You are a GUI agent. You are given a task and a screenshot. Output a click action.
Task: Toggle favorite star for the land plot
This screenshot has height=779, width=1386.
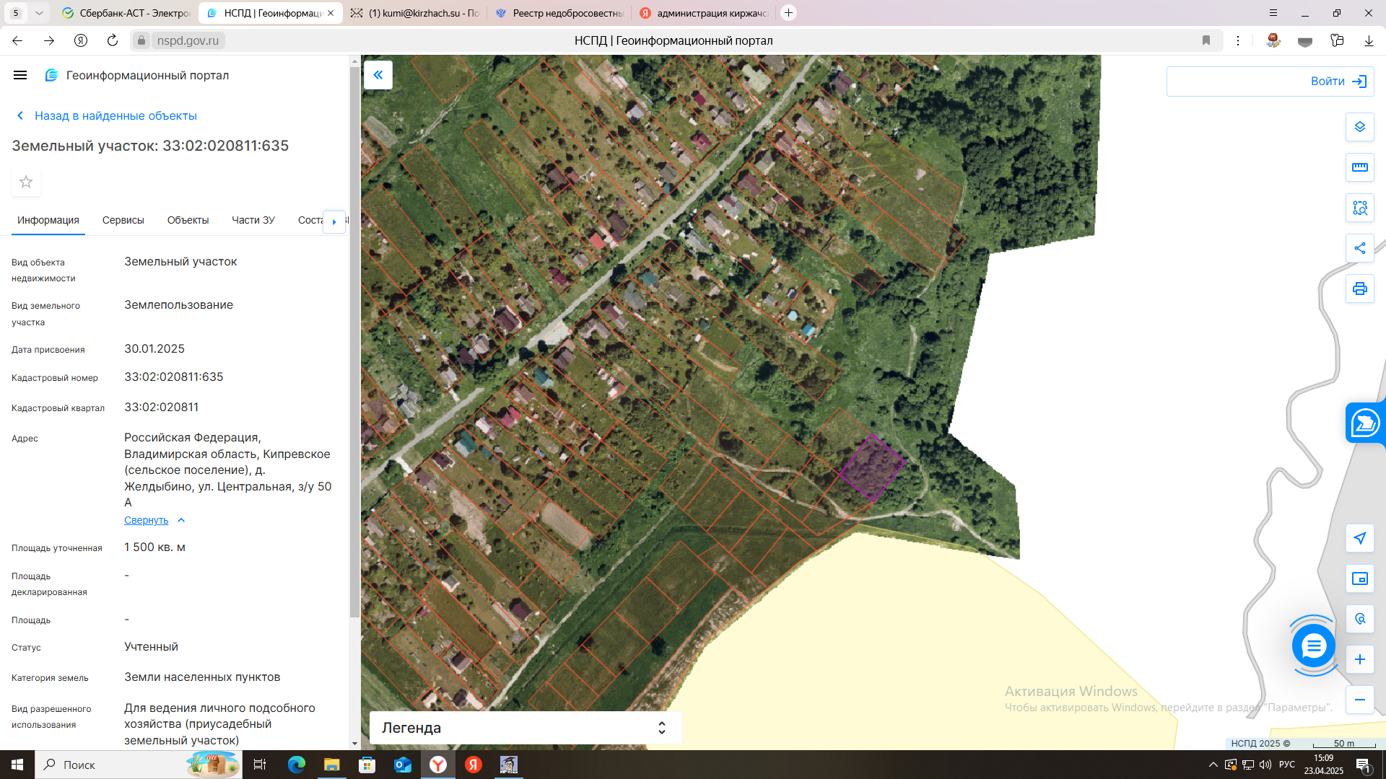point(26,182)
